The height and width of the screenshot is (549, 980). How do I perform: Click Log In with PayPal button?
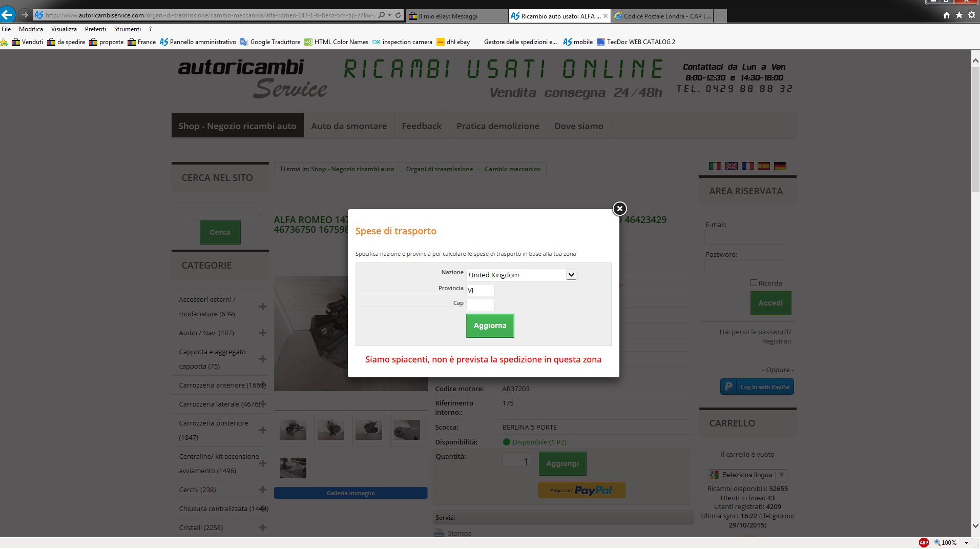757,387
